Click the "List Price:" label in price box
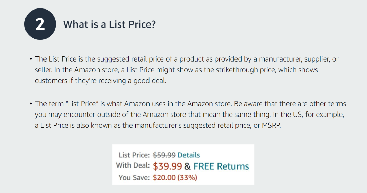This screenshot has width=367, height=193. click(134, 155)
